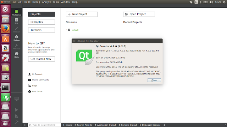This screenshot has height=127, width=227.
Task: Open Terminal from the dock
Action: 5,87
